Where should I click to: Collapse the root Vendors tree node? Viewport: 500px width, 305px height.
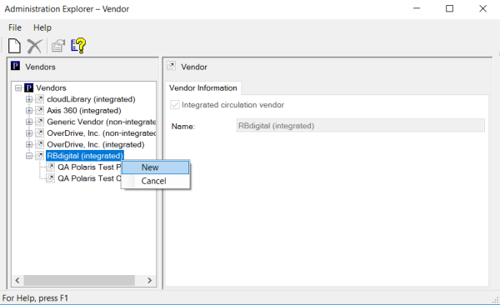(18, 87)
